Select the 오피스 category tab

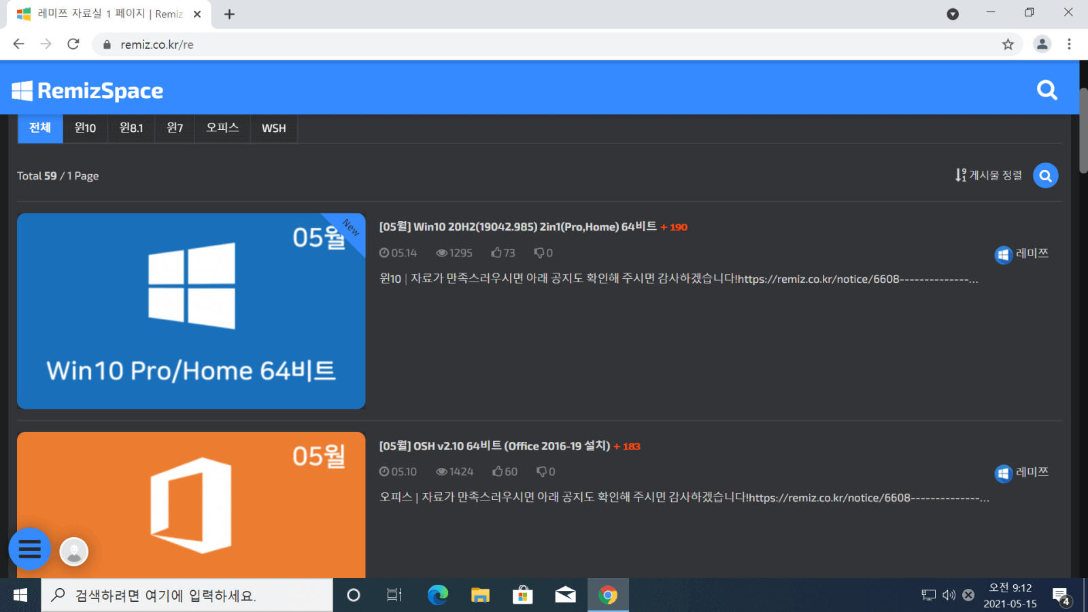coord(222,128)
